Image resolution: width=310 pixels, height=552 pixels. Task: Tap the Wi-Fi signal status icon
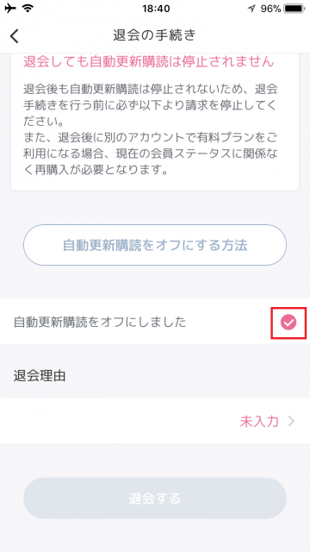[x=28, y=9]
